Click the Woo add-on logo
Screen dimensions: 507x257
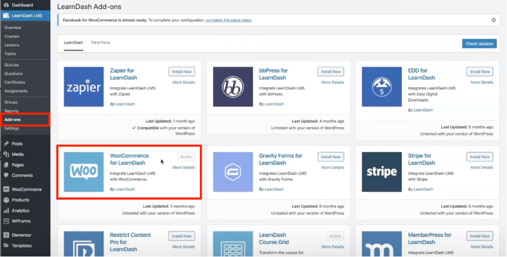point(84,172)
